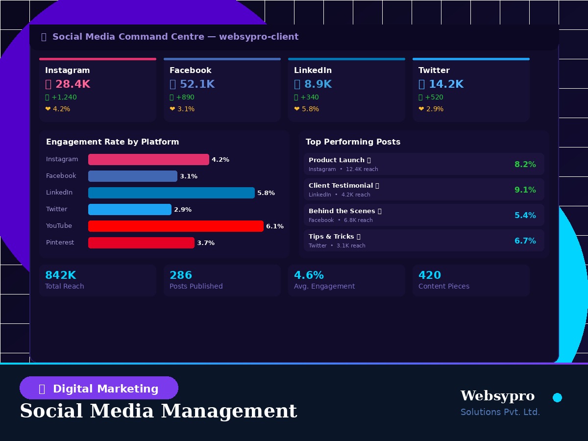Open the Digital Marketing pill button
The width and height of the screenshot is (588, 441).
coord(98,388)
